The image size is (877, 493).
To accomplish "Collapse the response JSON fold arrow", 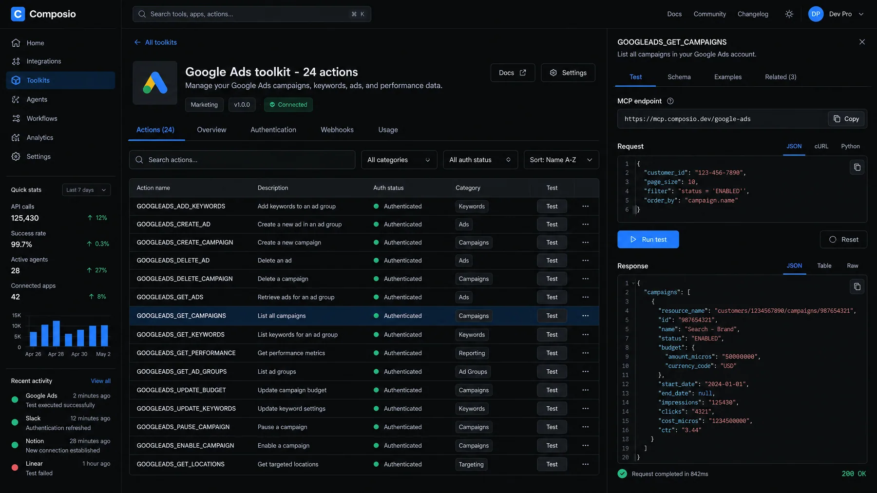I will click(x=633, y=283).
